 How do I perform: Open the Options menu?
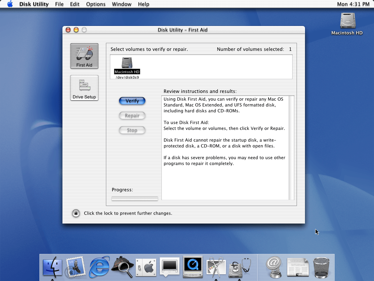[96, 4]
